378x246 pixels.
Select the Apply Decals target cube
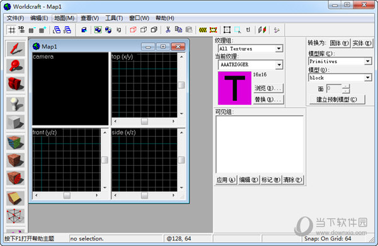point(15,178)
